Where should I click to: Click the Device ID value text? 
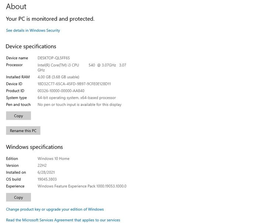click(x=74, y=84)
